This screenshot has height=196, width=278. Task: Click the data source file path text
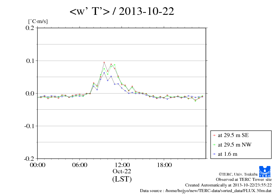point(206,190)
